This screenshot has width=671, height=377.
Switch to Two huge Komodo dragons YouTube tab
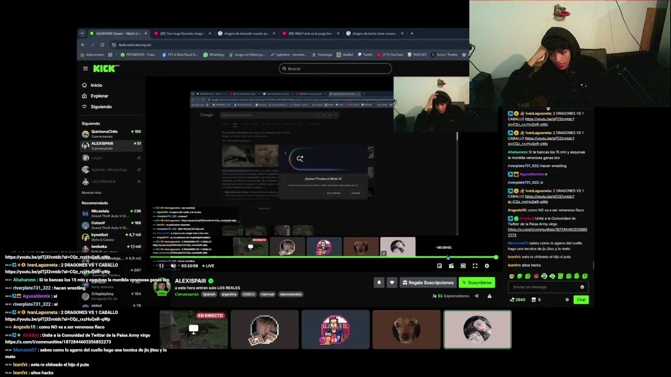pyautogui.click(x=182, y=34)
